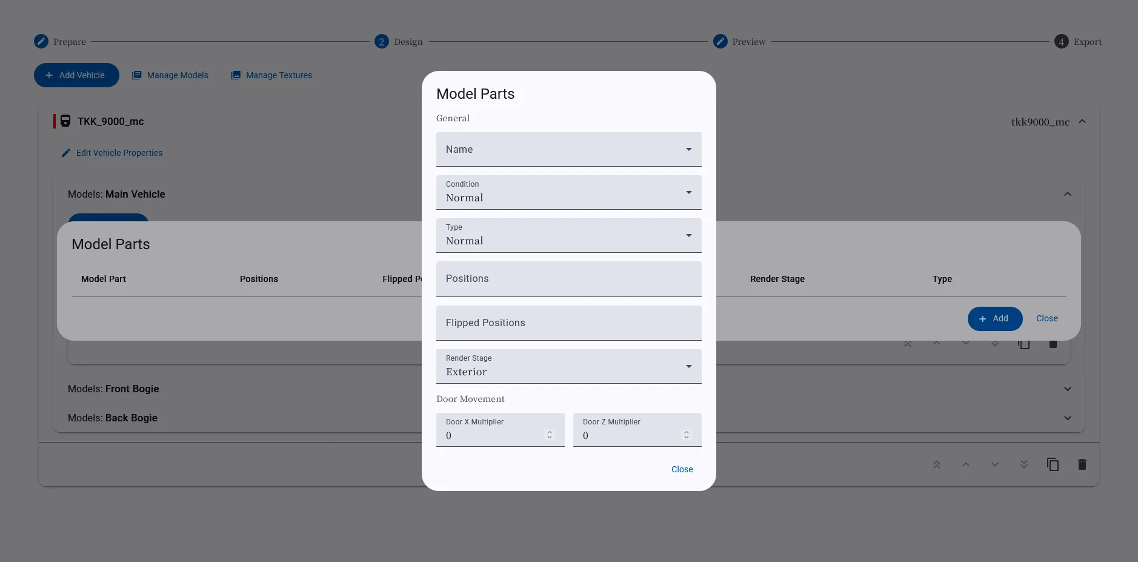Move vehicle to bottom double-chevron icon
The width and height of the screenshot is (1138, 562).
[x=1023, y=464]
